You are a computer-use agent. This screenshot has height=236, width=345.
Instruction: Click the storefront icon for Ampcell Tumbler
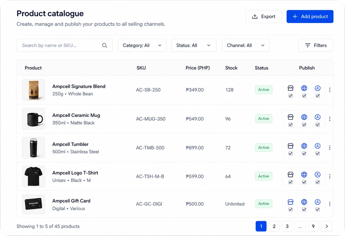coord(290,146)
